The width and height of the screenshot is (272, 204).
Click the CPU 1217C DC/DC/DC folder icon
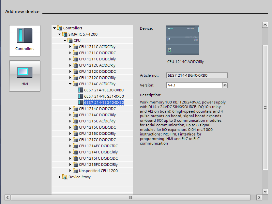coord(75,140)
